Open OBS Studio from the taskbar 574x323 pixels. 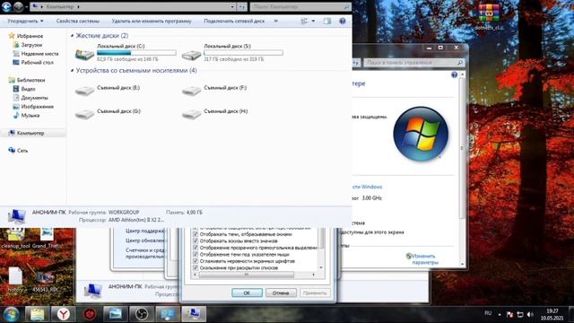[142, 314]
